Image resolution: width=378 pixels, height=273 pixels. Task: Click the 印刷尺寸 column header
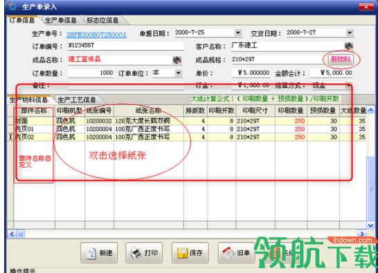pos(255,111)
